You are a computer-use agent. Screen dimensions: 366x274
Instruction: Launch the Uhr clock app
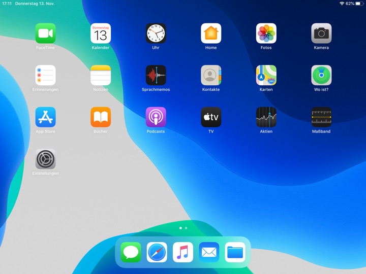(156, 33)
